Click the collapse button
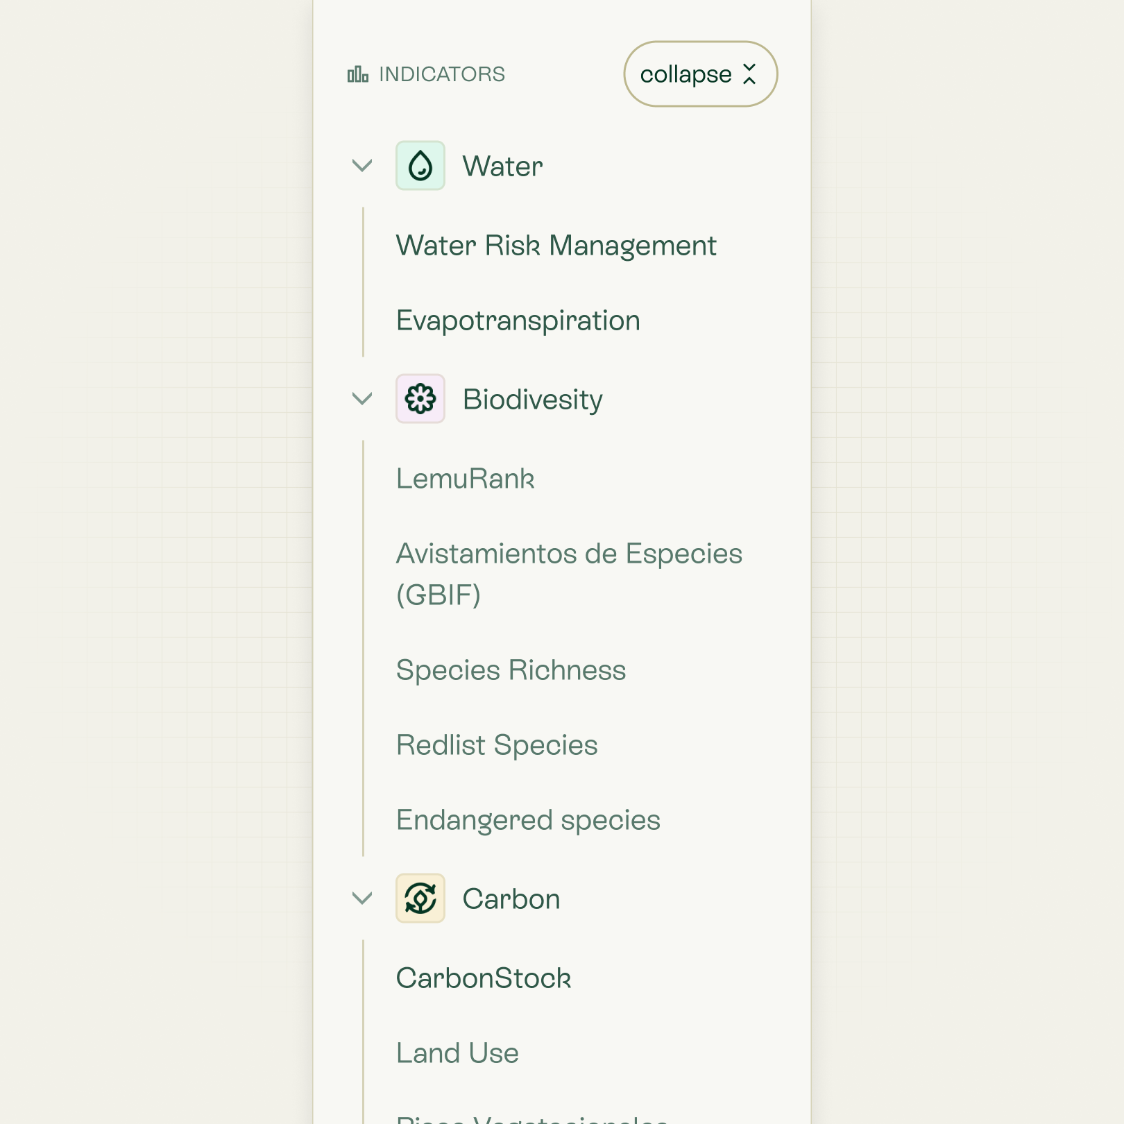This screenshot has width=1124, height=1124. coord(700,74)
